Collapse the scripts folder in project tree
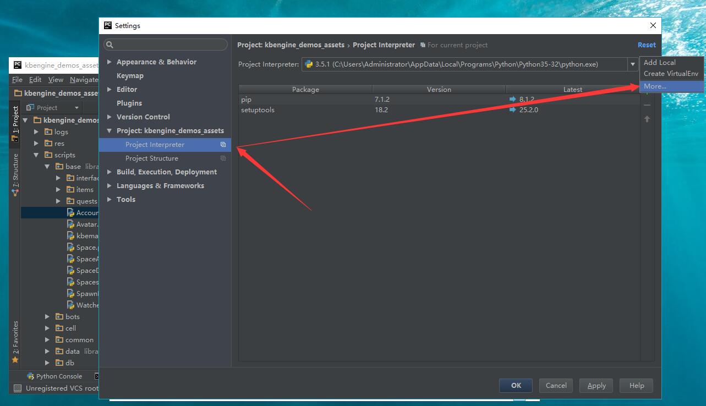Viewport: 706px width, 406px height. pyautogui.click(x=36, y=155)
